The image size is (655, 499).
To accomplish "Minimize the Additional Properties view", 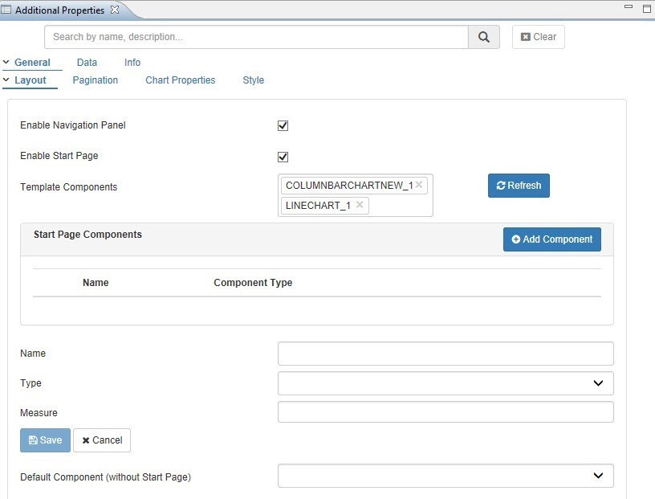I will [628, 8].
